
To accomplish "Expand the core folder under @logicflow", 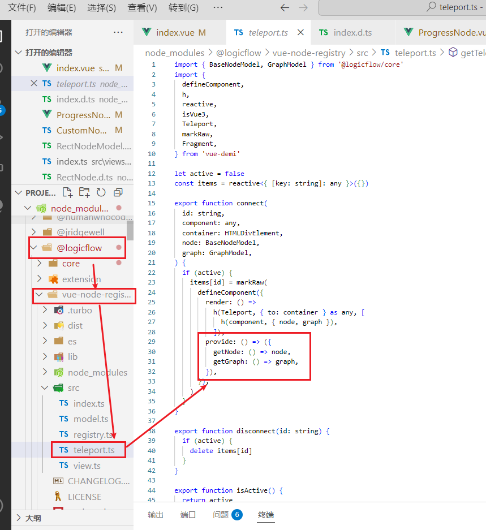I will (x=39, y=263).
